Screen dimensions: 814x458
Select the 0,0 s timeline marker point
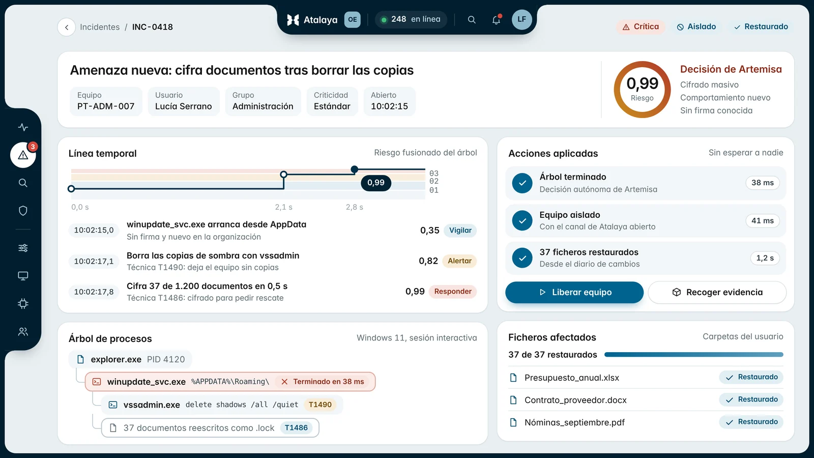tap(71, 189)
